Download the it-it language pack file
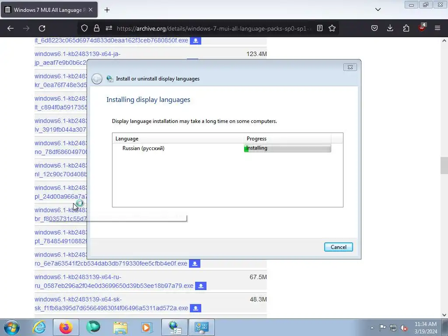 point(196,41)
